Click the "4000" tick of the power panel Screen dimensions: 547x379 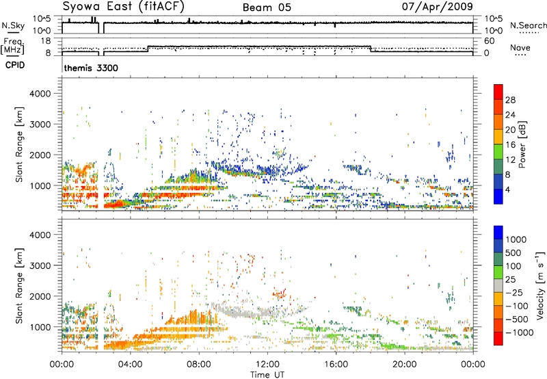40,94
